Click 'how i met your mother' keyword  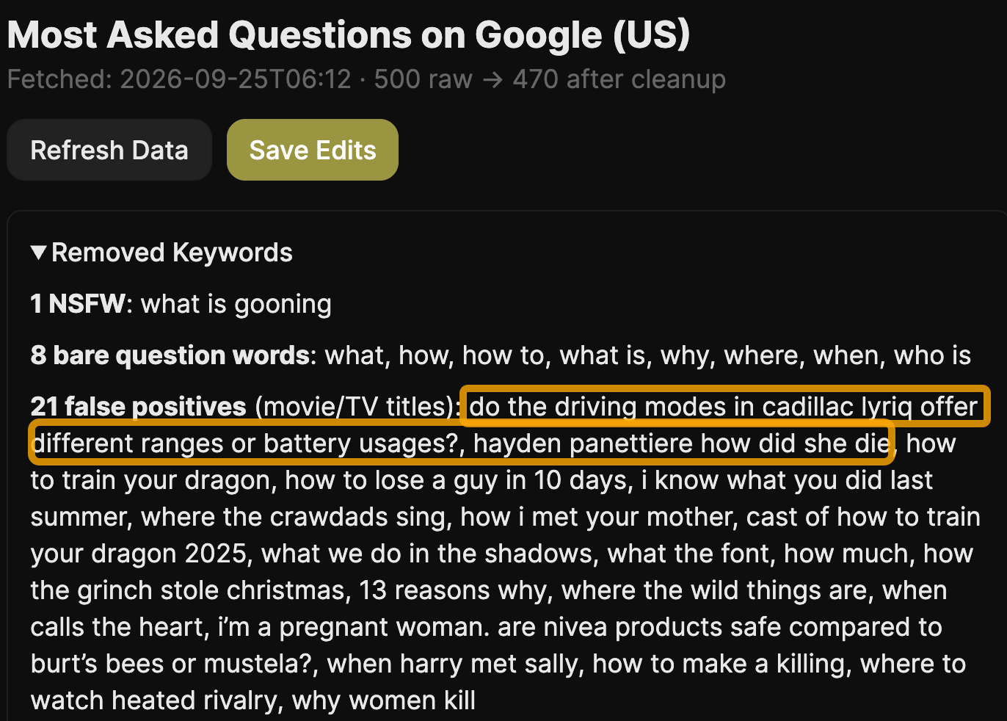597,517
